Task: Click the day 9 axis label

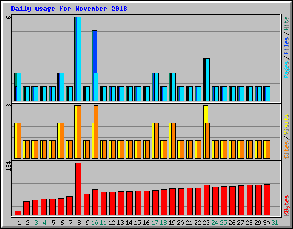Action: [x=88, y=223]
